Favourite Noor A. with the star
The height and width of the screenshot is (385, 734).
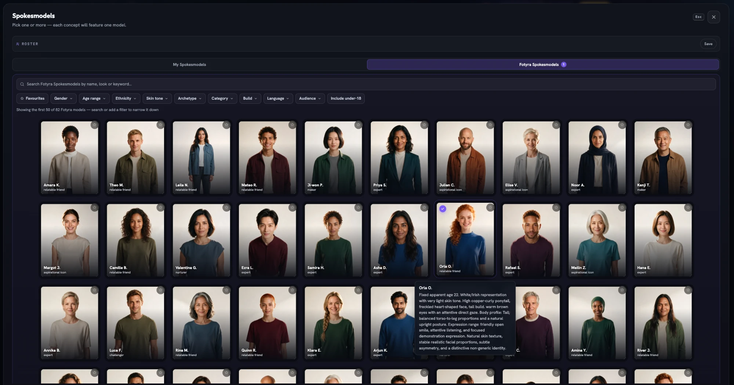pos(622,125)
